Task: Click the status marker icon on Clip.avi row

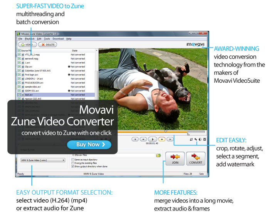Action: point(69,67)
